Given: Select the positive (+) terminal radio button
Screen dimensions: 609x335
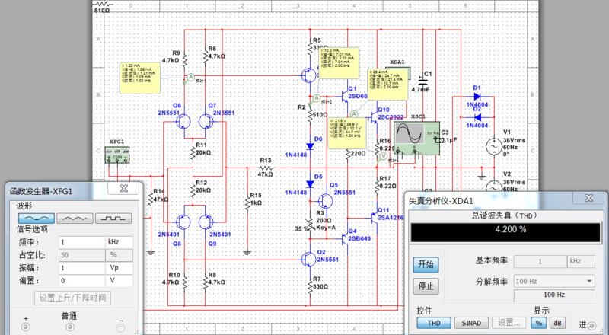Looking at the screenshot, I should pyautogui.click(x=25, y=327).
